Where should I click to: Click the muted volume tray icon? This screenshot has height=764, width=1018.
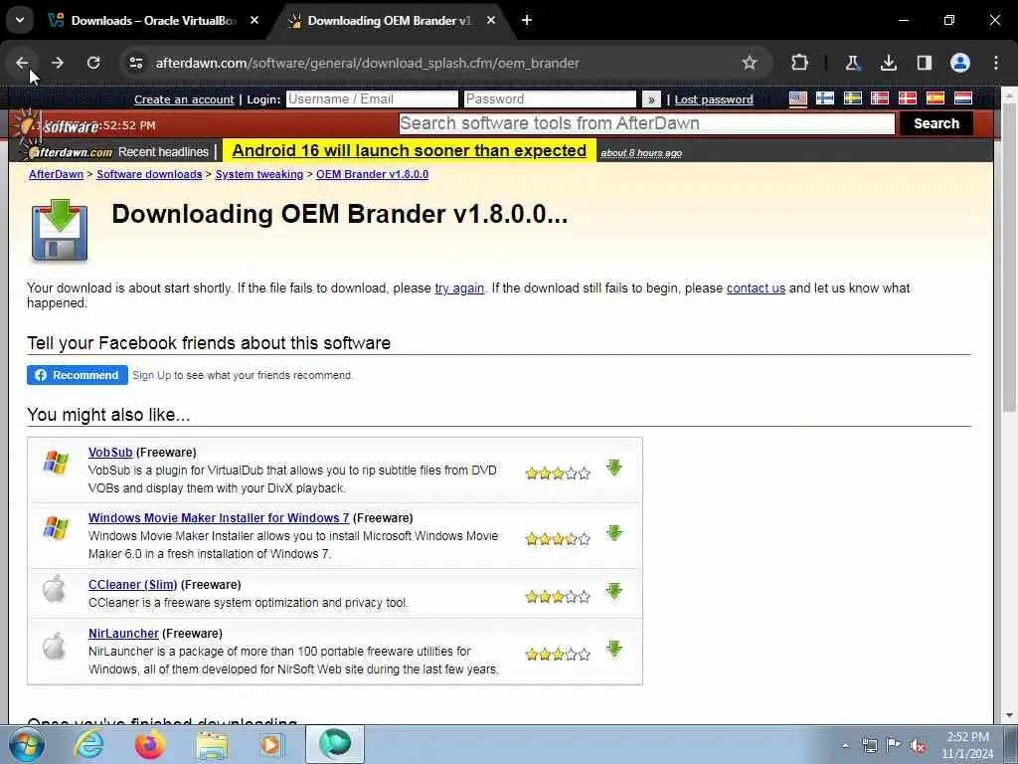[x=918, y=745]
